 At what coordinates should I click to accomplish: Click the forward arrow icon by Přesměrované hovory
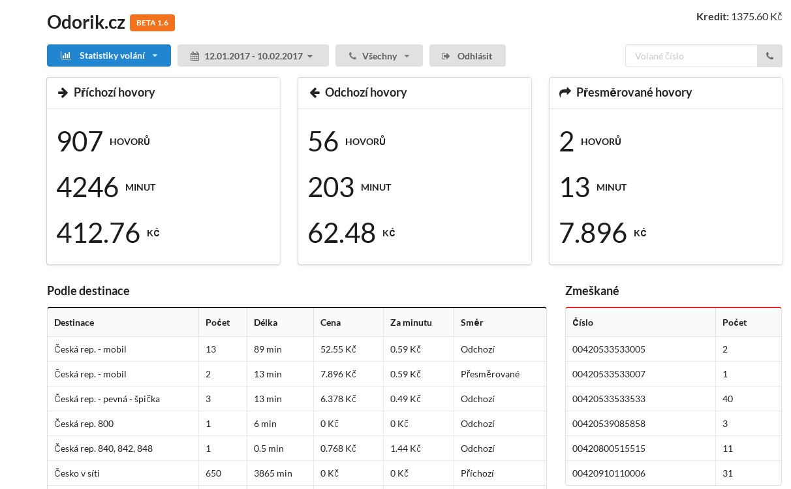(x=565, y=93)
